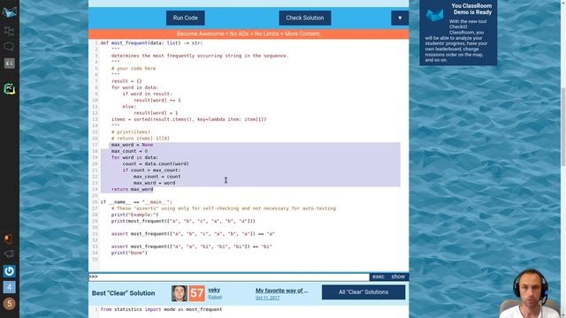Click the line 'return max_word'
This screenshot has height=318, width=566.
coord(132,189)
